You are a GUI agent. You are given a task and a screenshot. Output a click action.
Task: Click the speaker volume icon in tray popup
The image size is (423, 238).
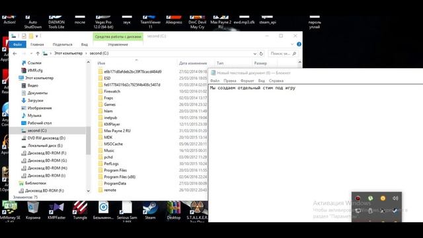coord(395,198)
